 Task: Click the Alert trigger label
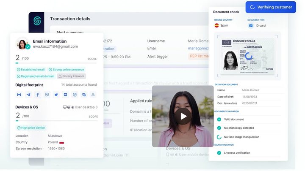[158, 57]
